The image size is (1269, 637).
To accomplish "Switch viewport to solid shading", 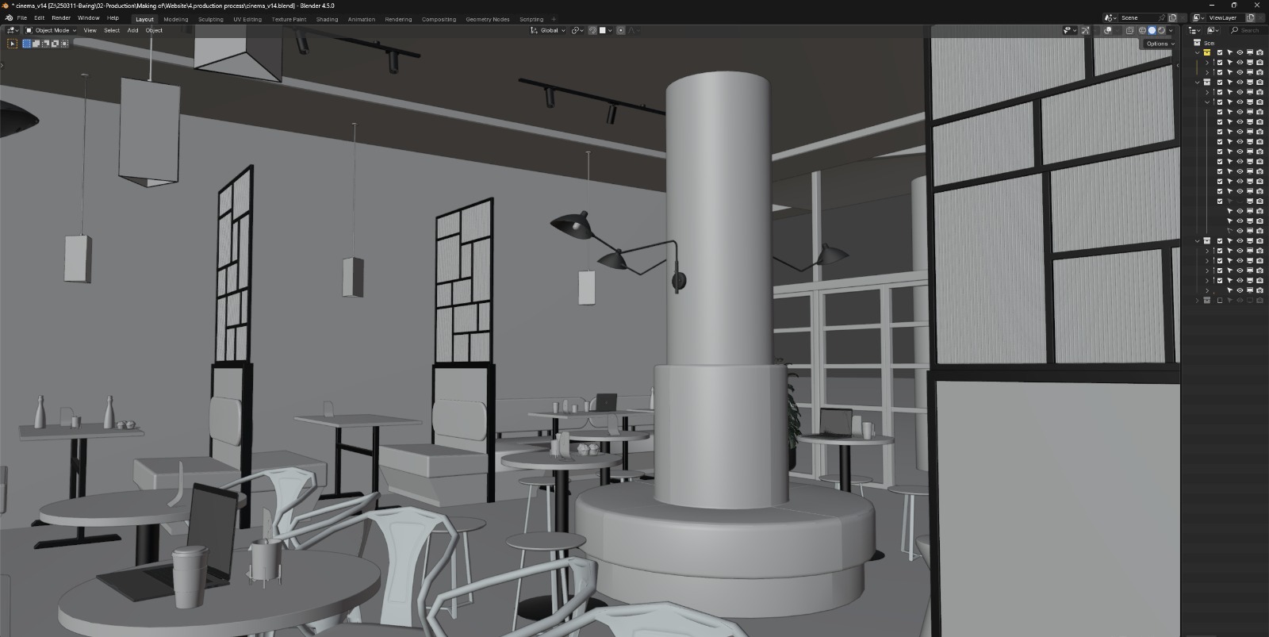I will [1152, 30].
